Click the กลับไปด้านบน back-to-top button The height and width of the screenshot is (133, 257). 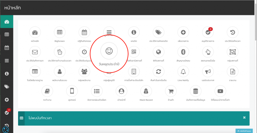[x=244, y=131]
